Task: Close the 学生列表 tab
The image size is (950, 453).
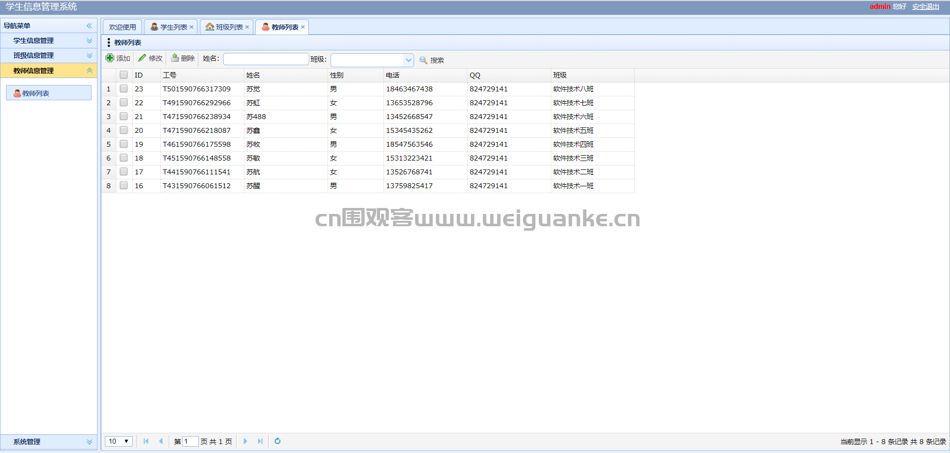Action: click(191, 27)
